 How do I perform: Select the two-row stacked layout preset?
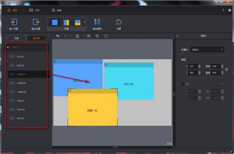[78, 23]
